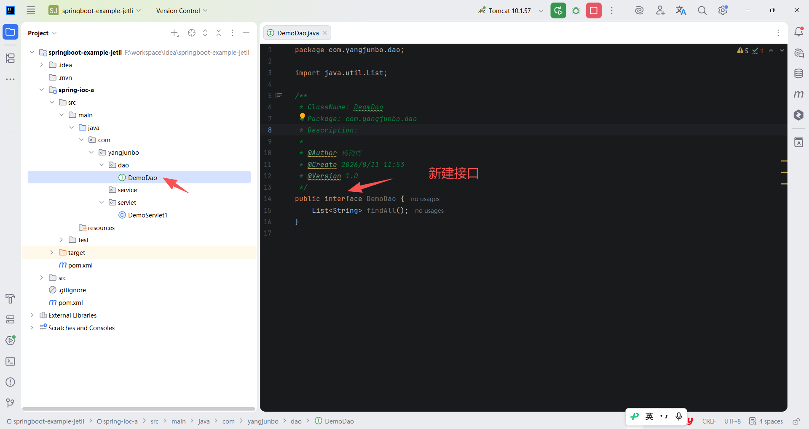Screen dimensions: 809x429
Task: Open the Services tool window
Action: [x=11, y=320]
